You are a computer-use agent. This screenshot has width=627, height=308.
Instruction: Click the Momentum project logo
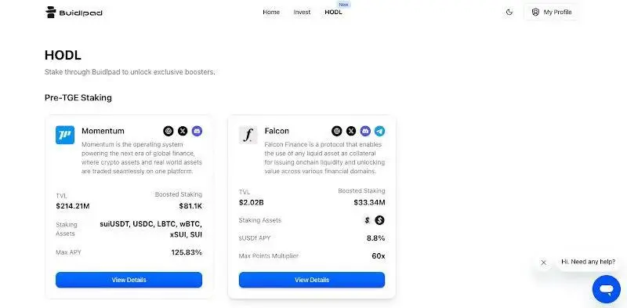[x=65, y=135]
